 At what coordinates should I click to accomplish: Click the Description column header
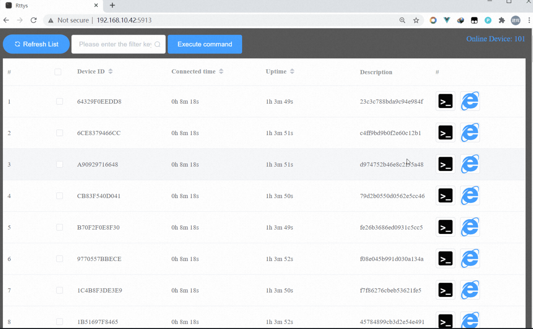(x=376, y=72)
